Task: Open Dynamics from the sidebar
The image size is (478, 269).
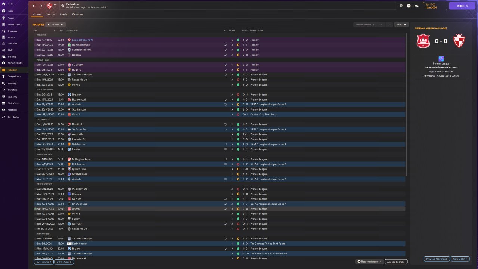Action: coord(4,31)
